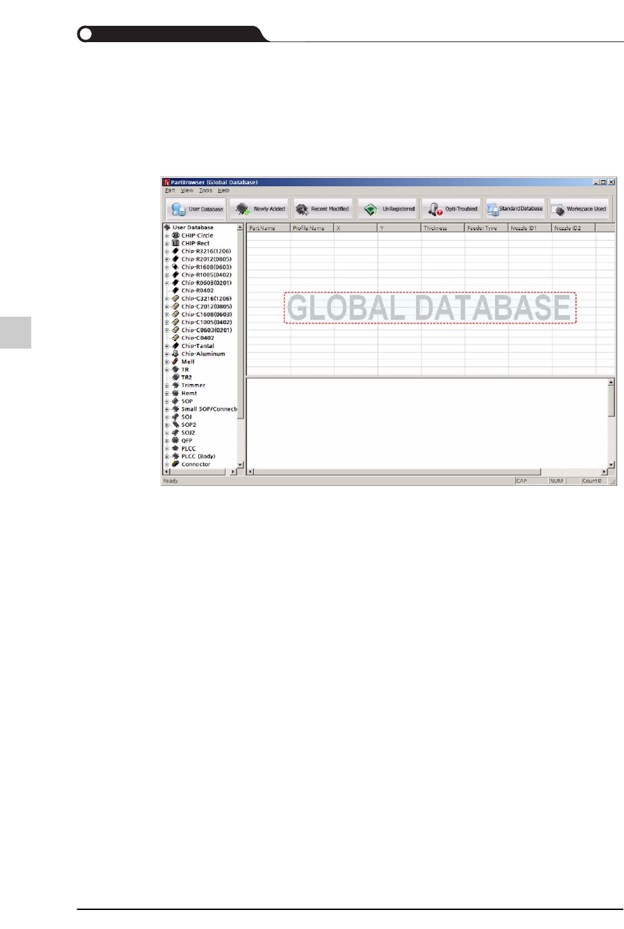This screenshot has height=929, width=624.
Task: Select the Chip-Aluminum icon
Action: coord(176,353)
